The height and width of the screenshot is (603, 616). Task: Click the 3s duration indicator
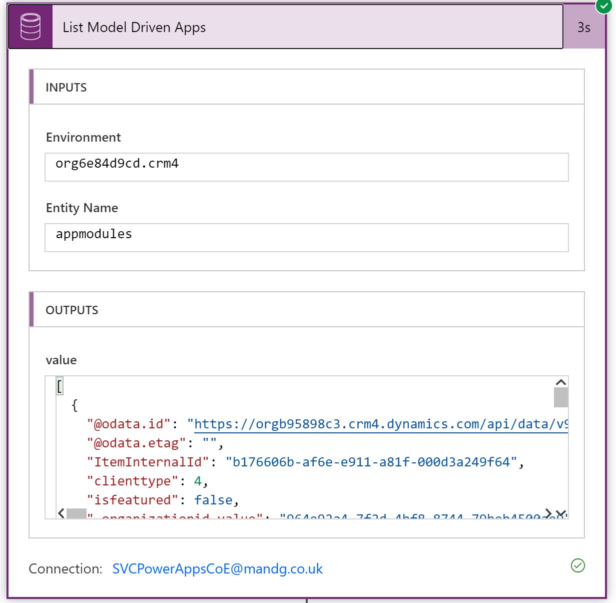[x=585, y=28]
